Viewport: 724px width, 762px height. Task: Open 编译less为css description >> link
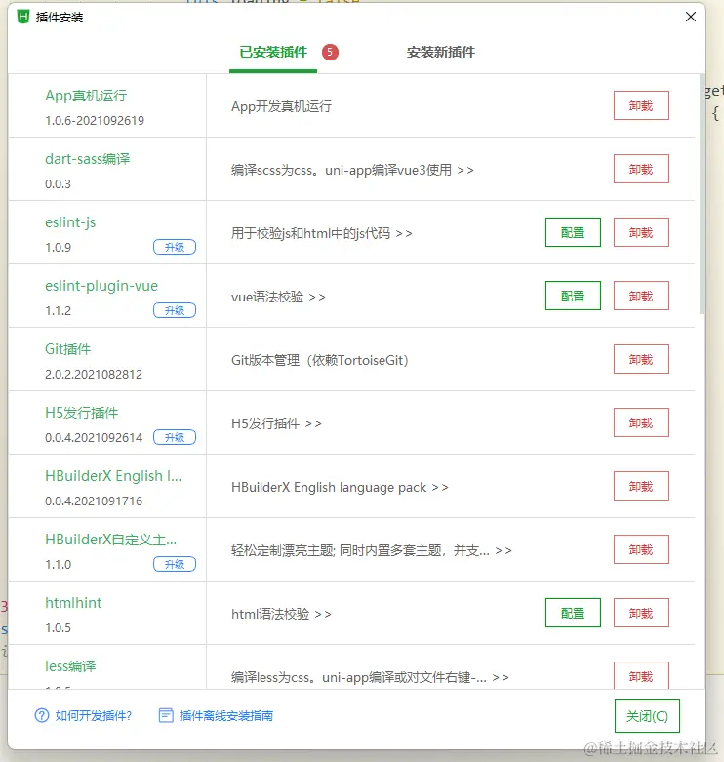(x=501, y=677)
